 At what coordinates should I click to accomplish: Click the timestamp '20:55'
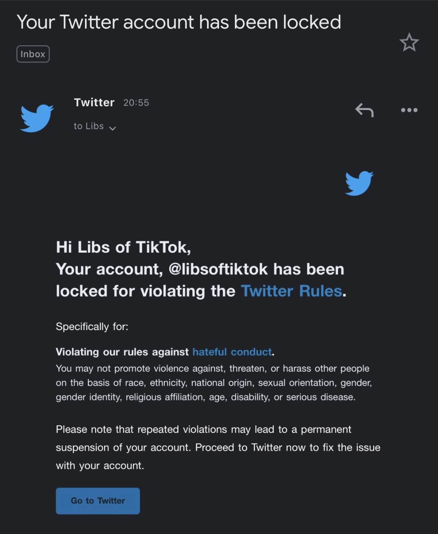point(136,102)
